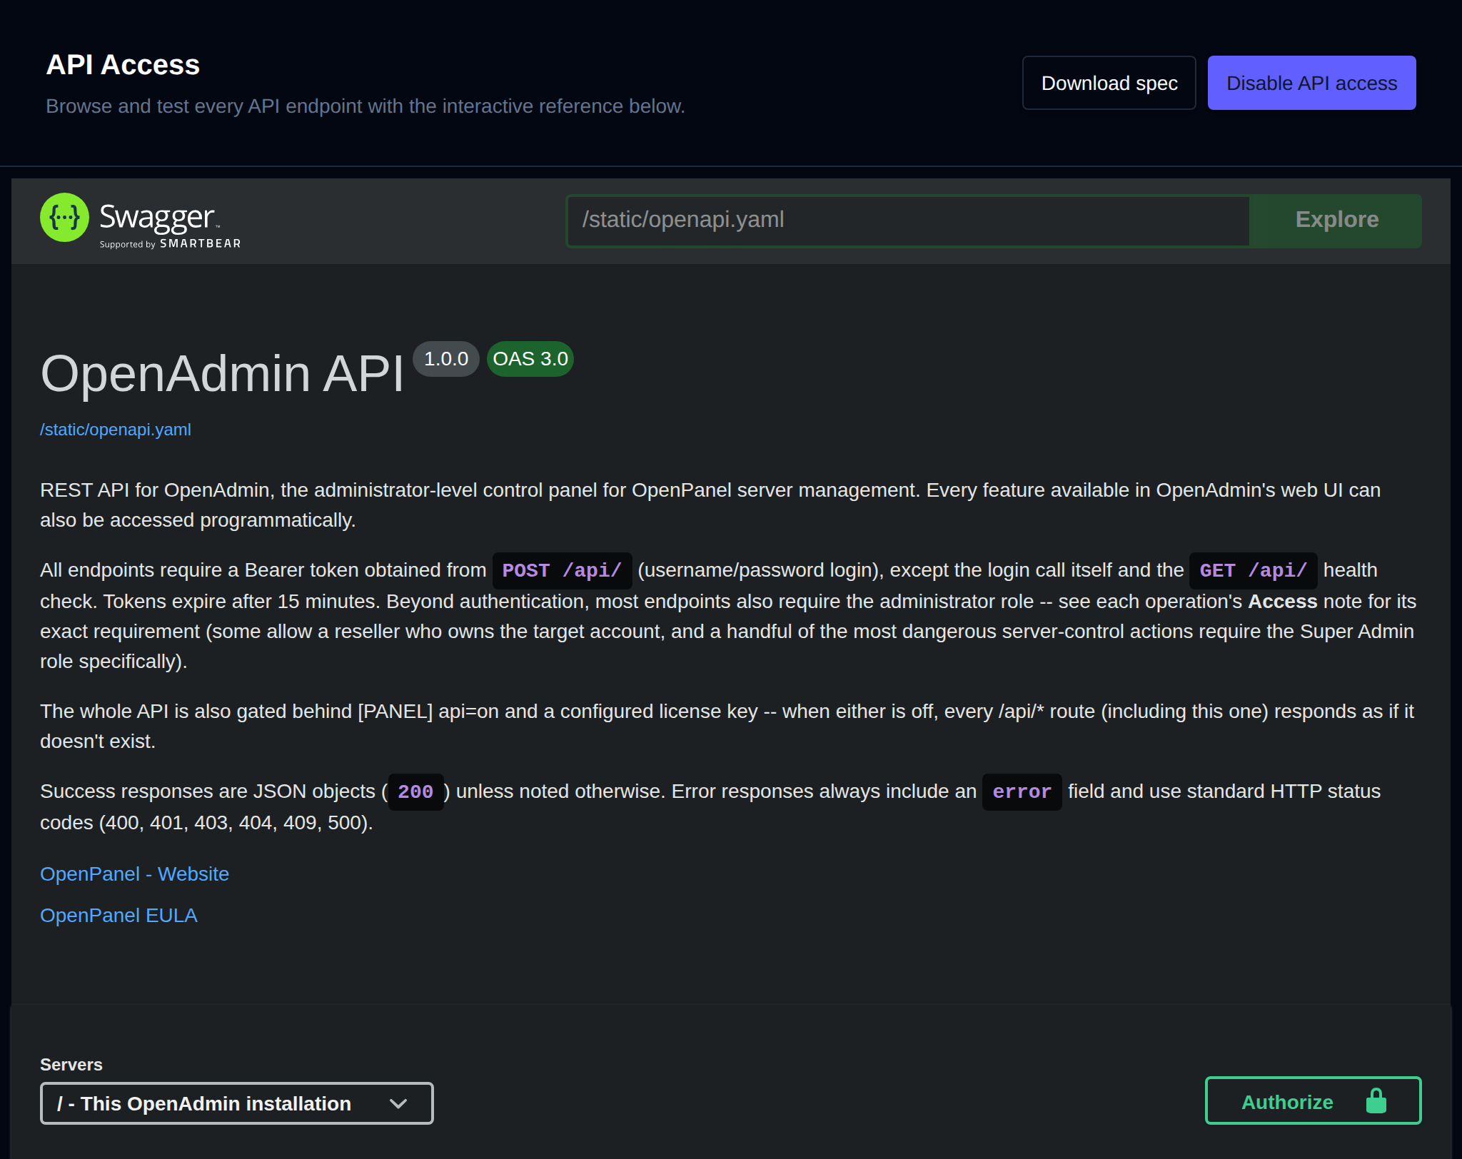
Task: Click the POST /api/ code snippet
Action: (562, 571)
